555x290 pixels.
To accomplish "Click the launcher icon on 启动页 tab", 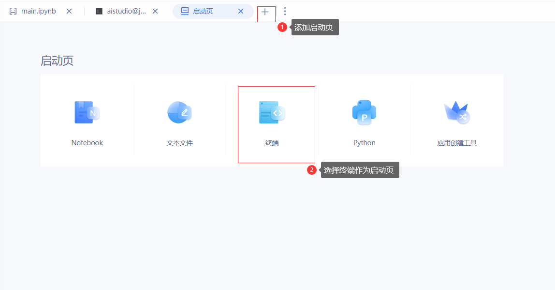I will pos(185,11).
